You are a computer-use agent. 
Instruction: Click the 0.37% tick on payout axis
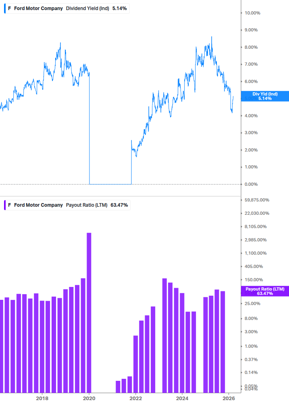click(x=251, y=359)
